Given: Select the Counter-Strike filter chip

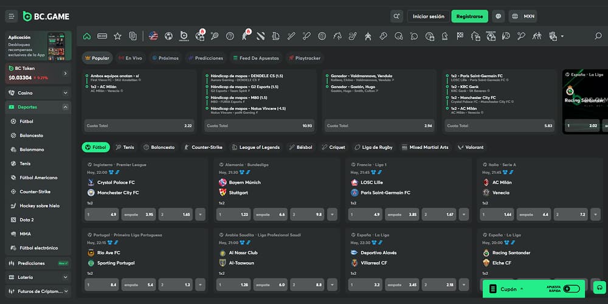Looking at the screenshot, I should pyautogui.click(x=203, y=147).
